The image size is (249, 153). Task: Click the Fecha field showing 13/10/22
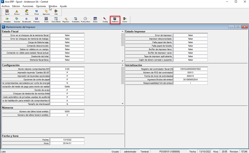[x=67, y=140]
